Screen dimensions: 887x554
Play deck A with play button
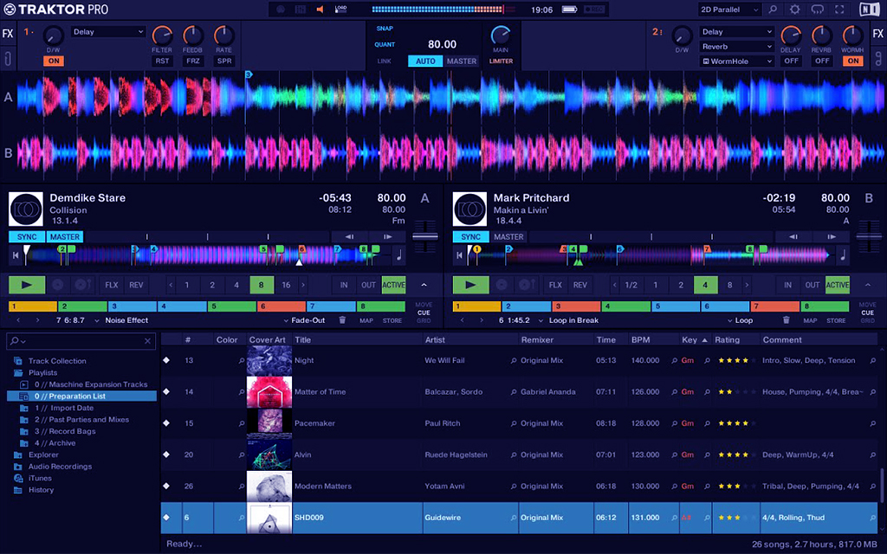point(27,285)
